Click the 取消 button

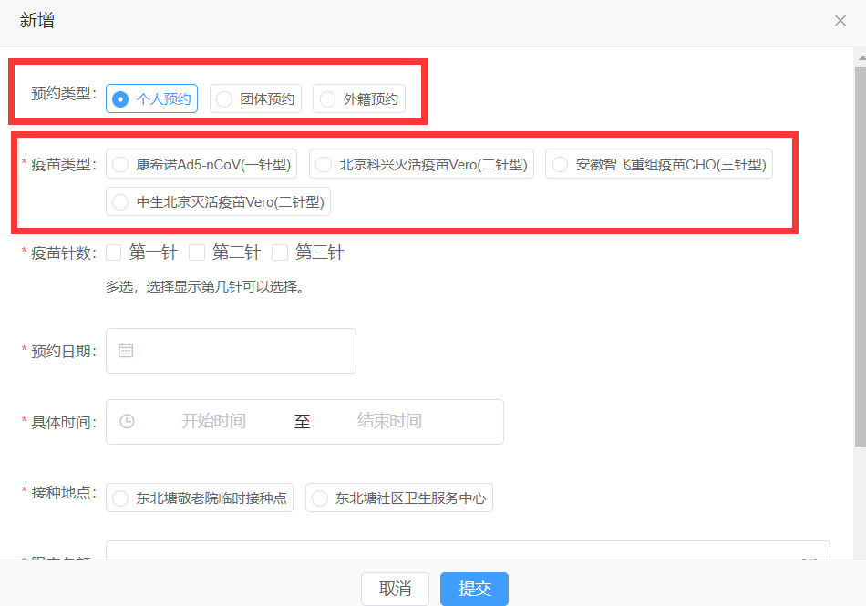tap(395, 589)
